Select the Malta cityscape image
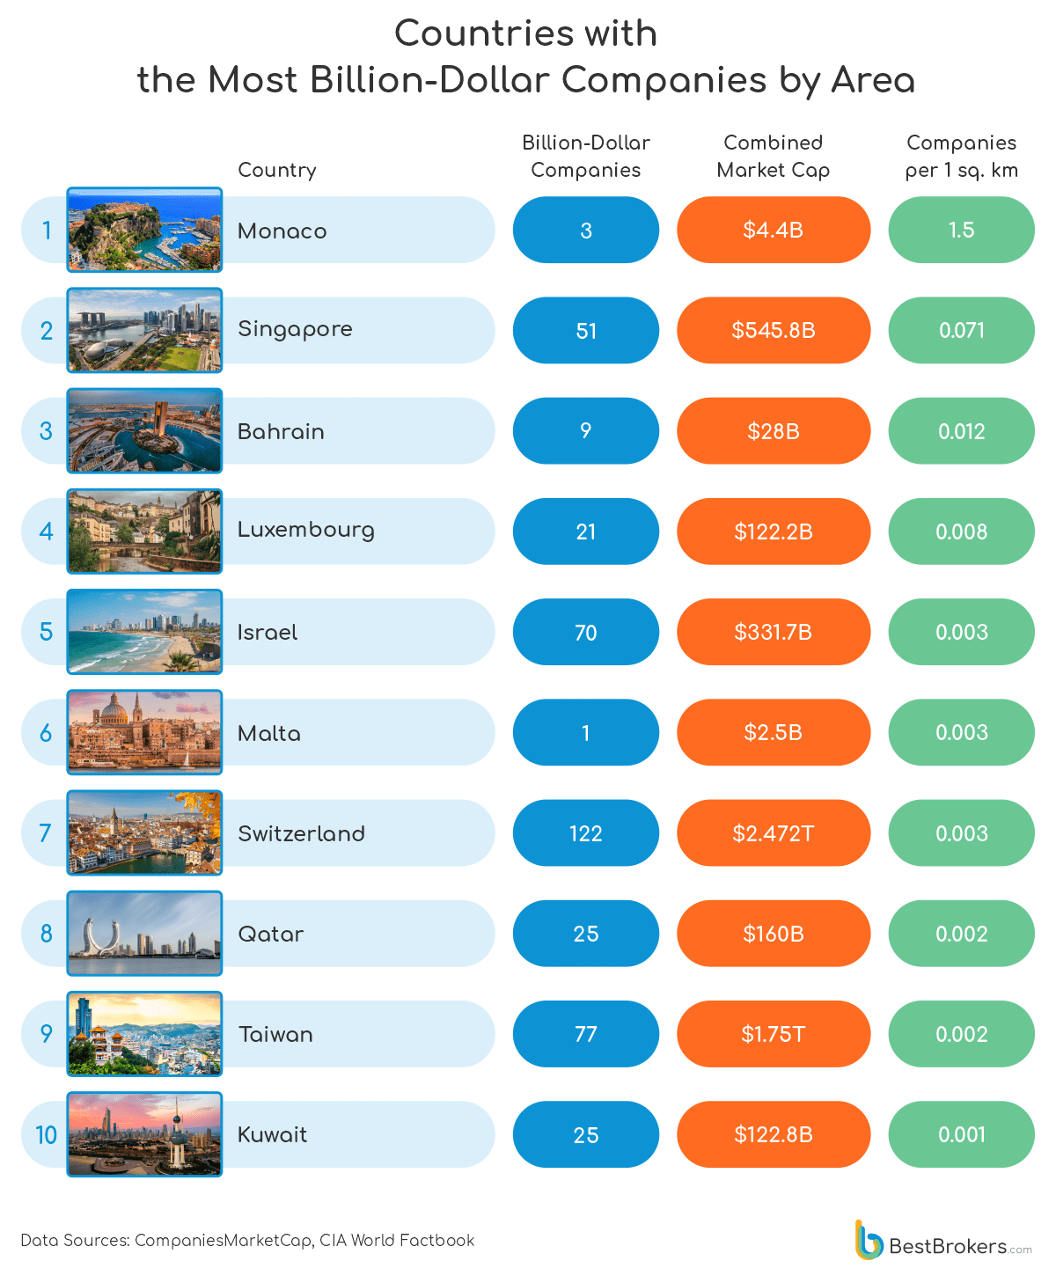The image size is (1056, 1283). coord(144,732)
